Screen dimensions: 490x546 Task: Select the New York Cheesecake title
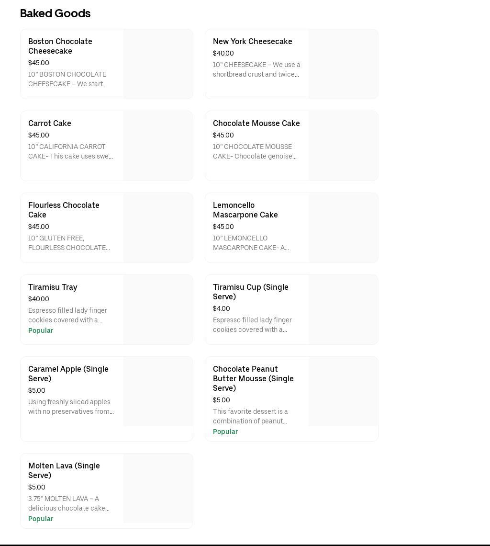(x=252, y=42)
